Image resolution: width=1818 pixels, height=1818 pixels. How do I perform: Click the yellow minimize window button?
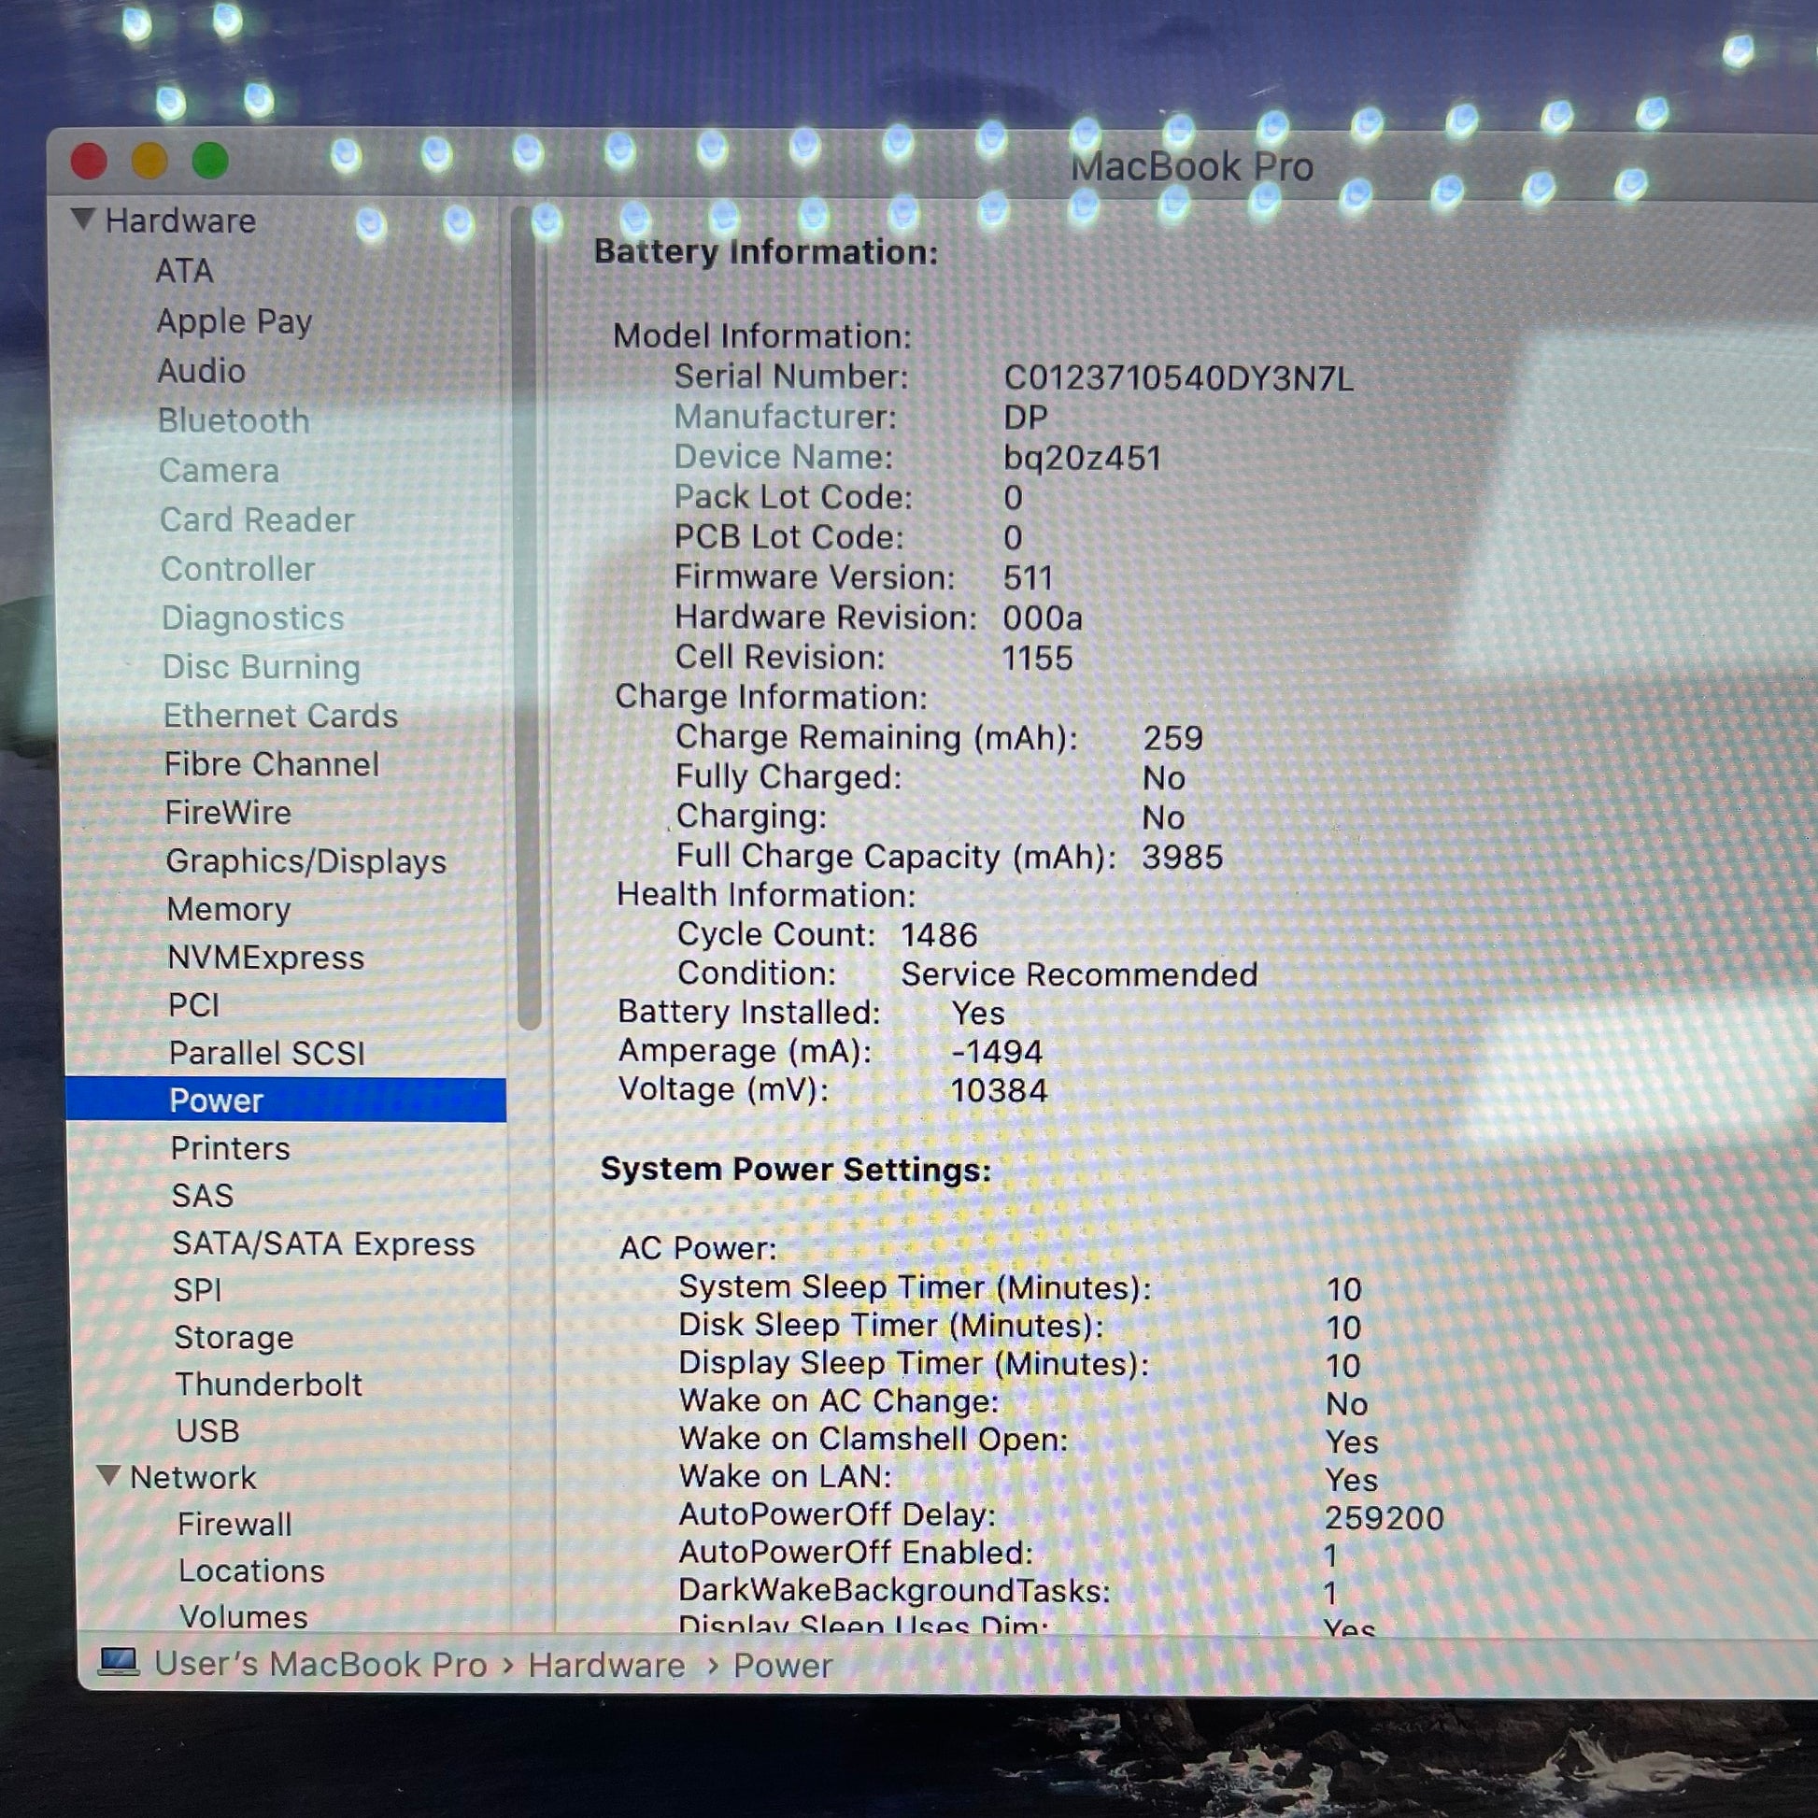(x=149, y=161)
